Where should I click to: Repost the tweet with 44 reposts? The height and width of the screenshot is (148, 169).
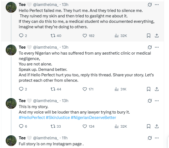coord(53,89)
